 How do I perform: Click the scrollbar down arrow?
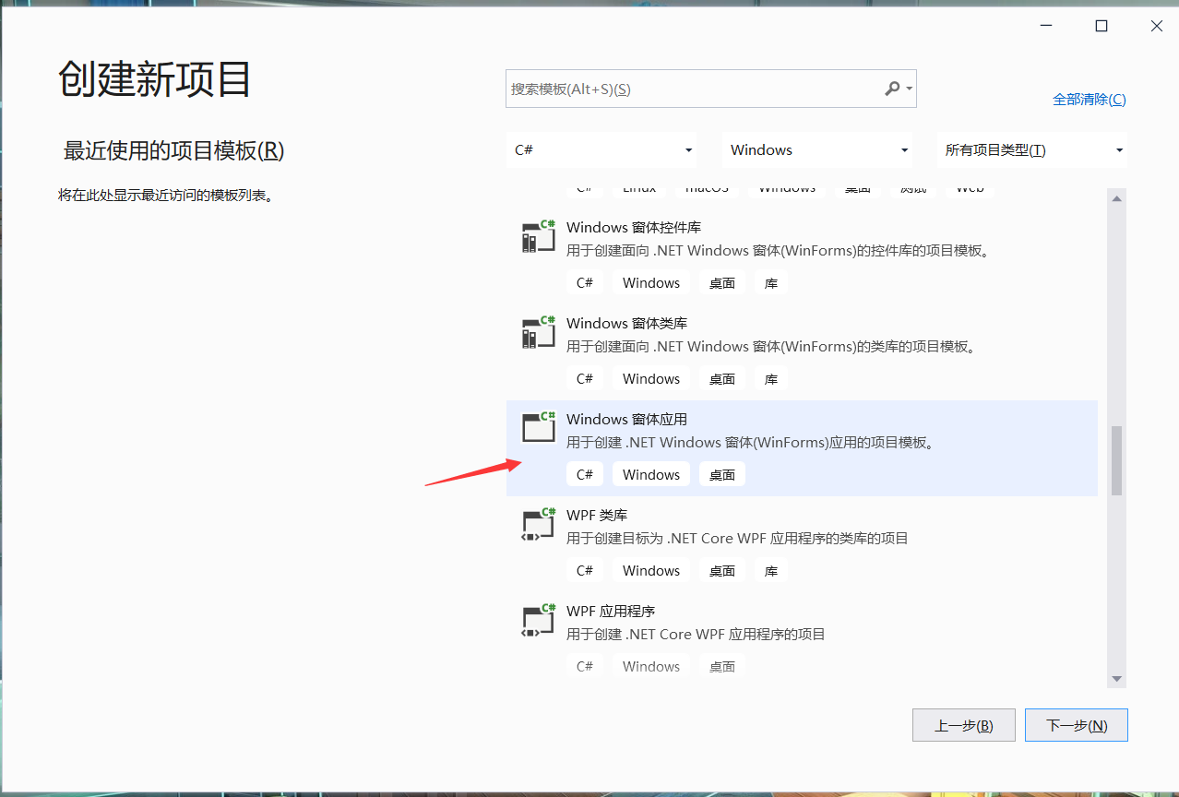[1116, 678]
